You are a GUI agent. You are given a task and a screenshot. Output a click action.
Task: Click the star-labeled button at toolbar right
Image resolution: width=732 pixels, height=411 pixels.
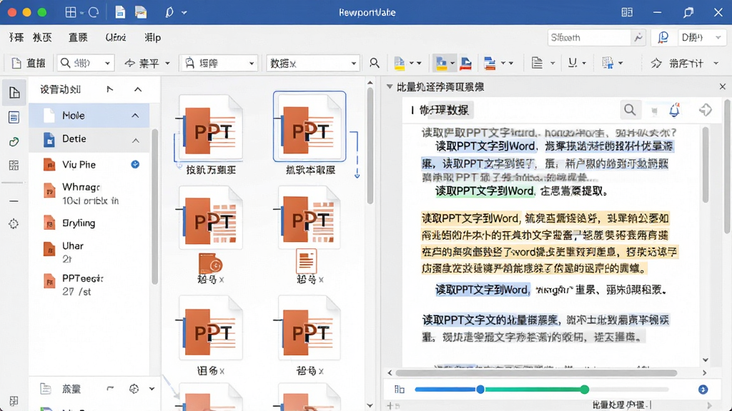(x=679, y=63)
